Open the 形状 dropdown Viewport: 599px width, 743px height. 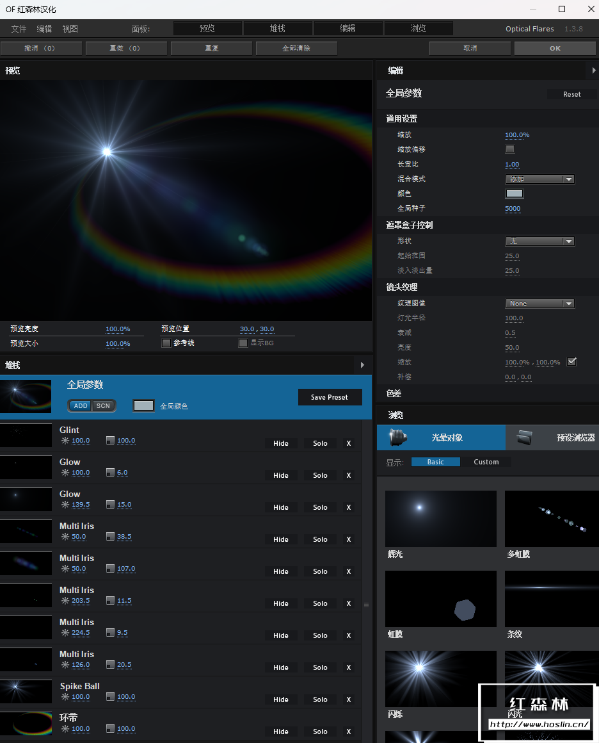coord(540,241)
